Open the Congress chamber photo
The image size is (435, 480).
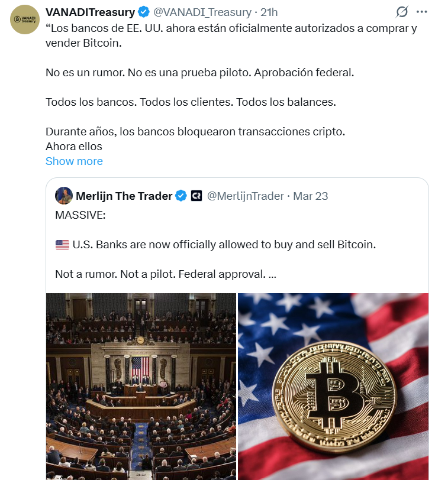141,387
